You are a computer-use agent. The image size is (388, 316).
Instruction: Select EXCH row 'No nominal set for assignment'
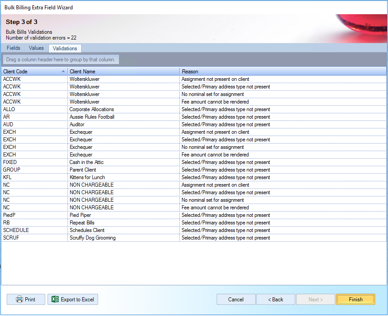pos(194,147)
